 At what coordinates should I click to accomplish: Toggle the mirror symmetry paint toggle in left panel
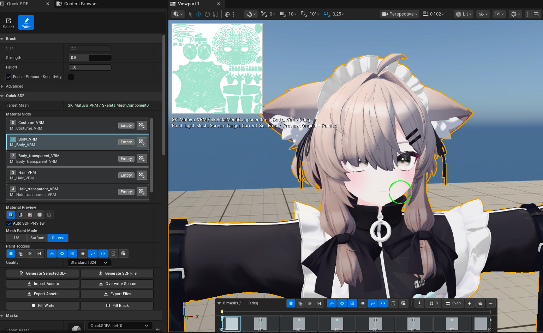[103, 254]
